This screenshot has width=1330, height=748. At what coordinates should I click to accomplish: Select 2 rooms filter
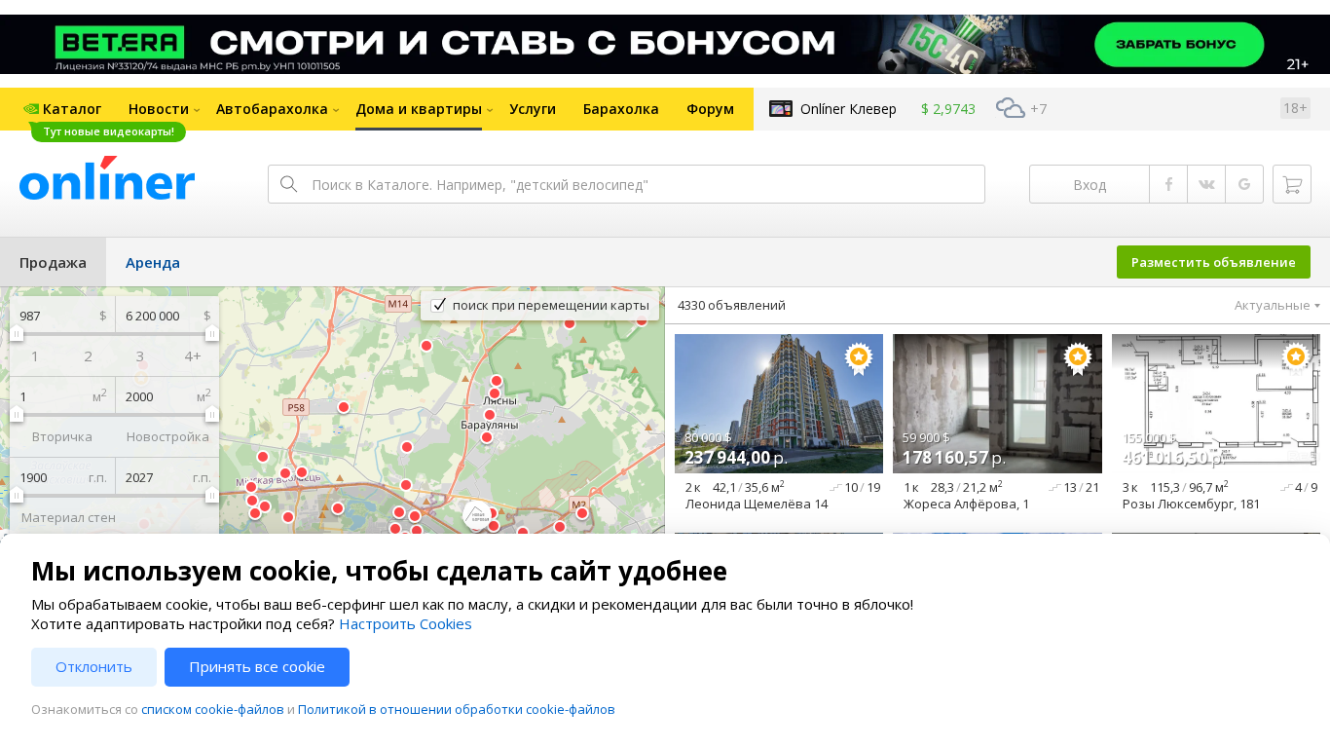pos(88,356)
